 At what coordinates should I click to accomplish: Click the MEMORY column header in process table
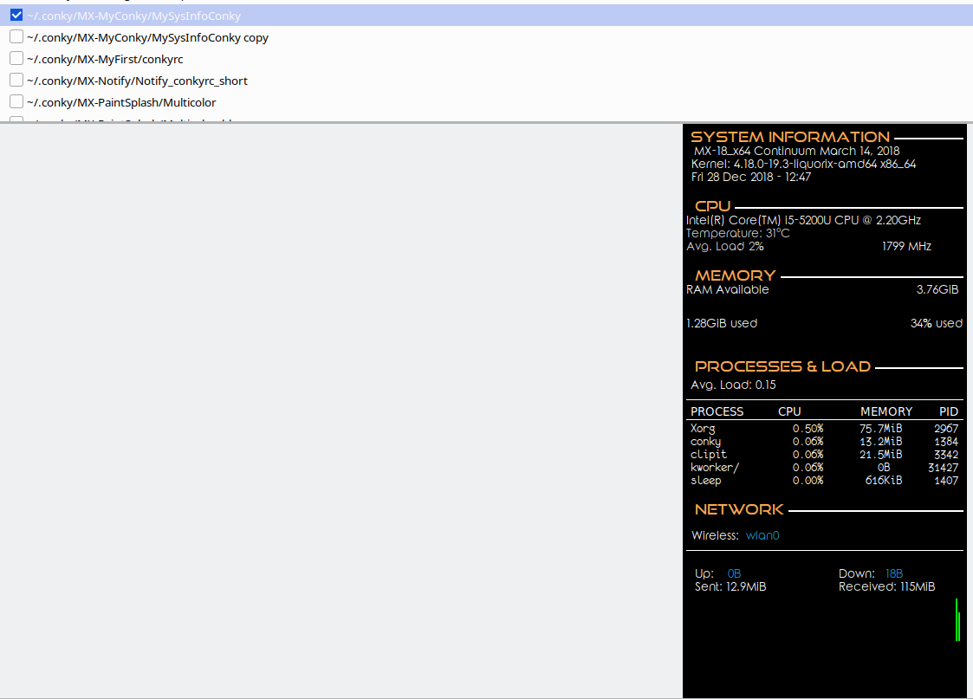tap(886, 411)
